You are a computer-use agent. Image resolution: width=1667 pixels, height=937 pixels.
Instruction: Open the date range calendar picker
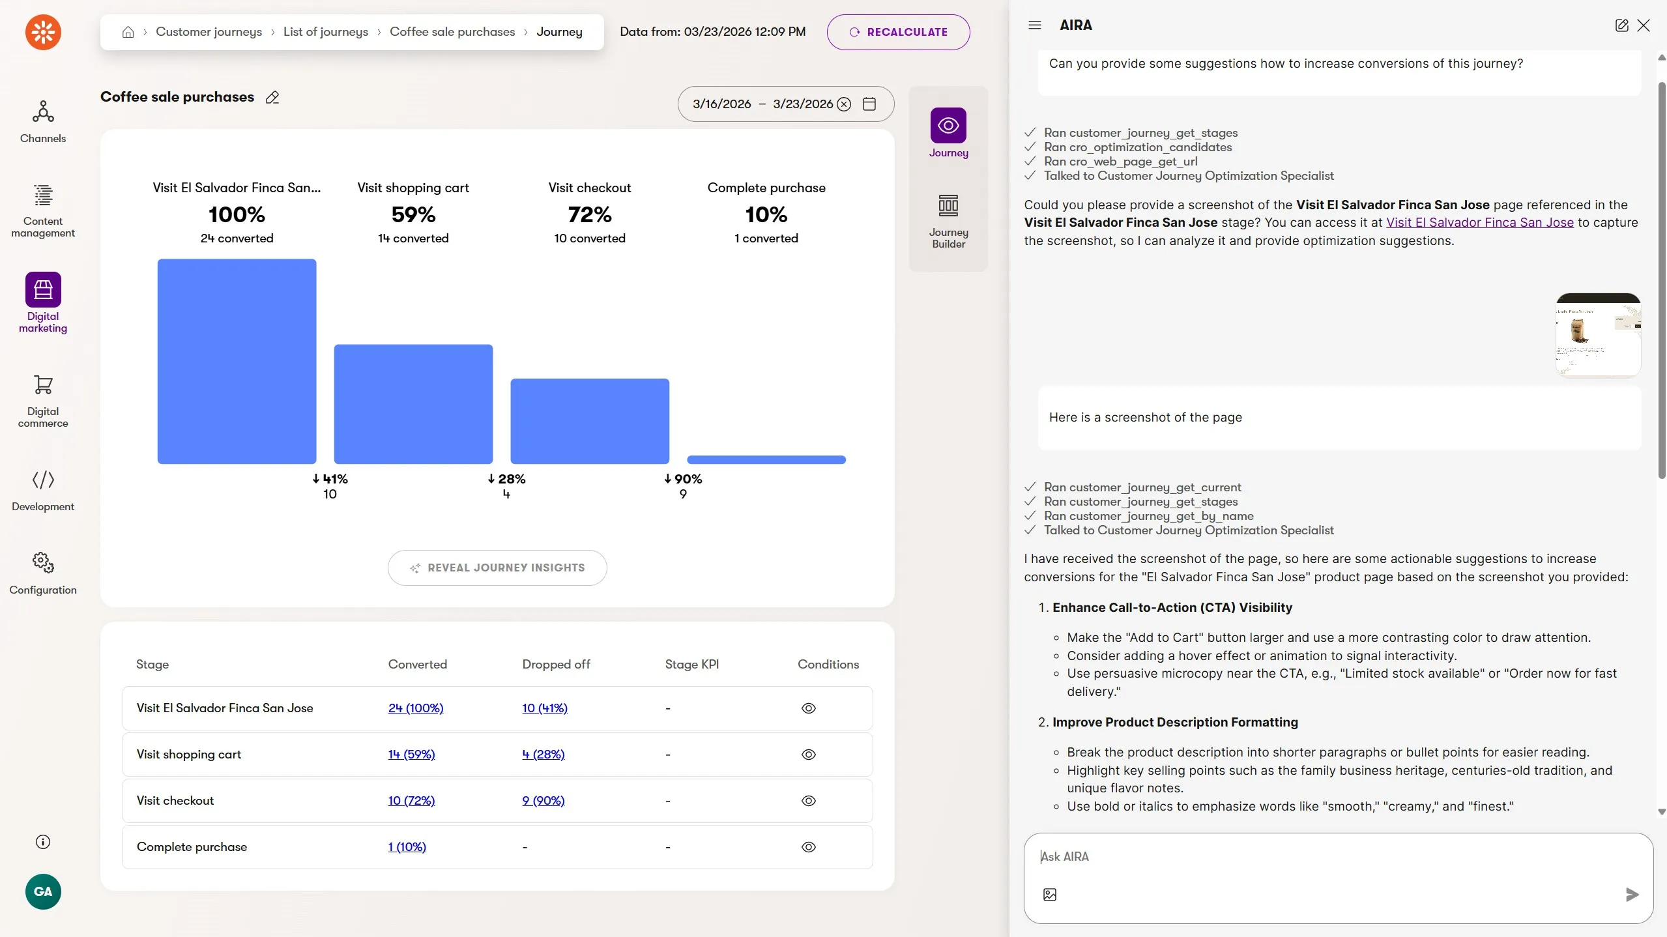[869, 104]
